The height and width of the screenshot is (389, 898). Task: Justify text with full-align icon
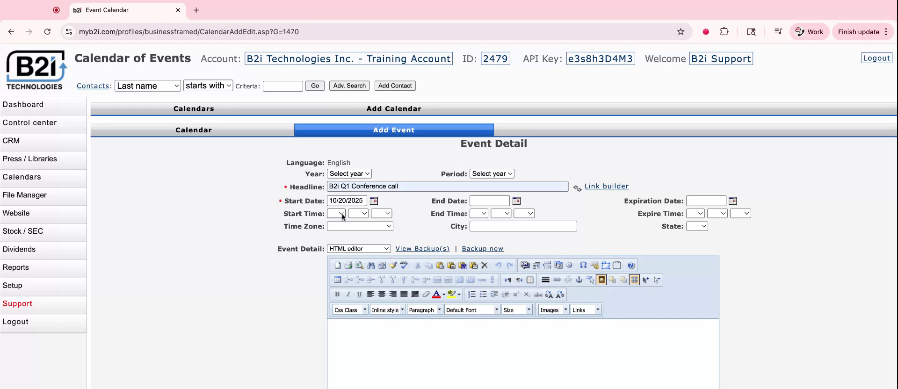pyautogui.click(x=404, y=294)
